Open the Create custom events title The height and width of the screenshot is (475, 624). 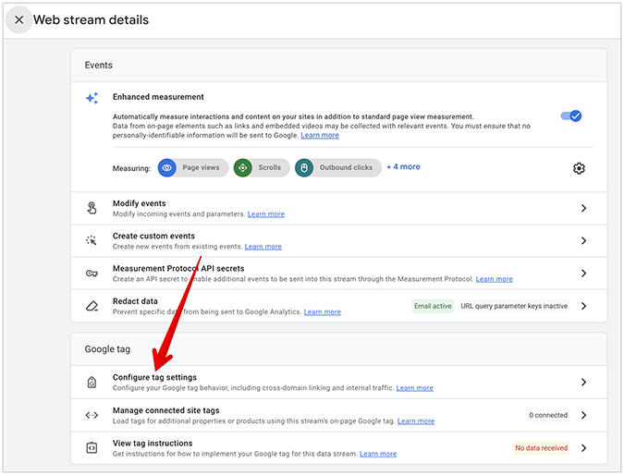[x=153, y=236]
